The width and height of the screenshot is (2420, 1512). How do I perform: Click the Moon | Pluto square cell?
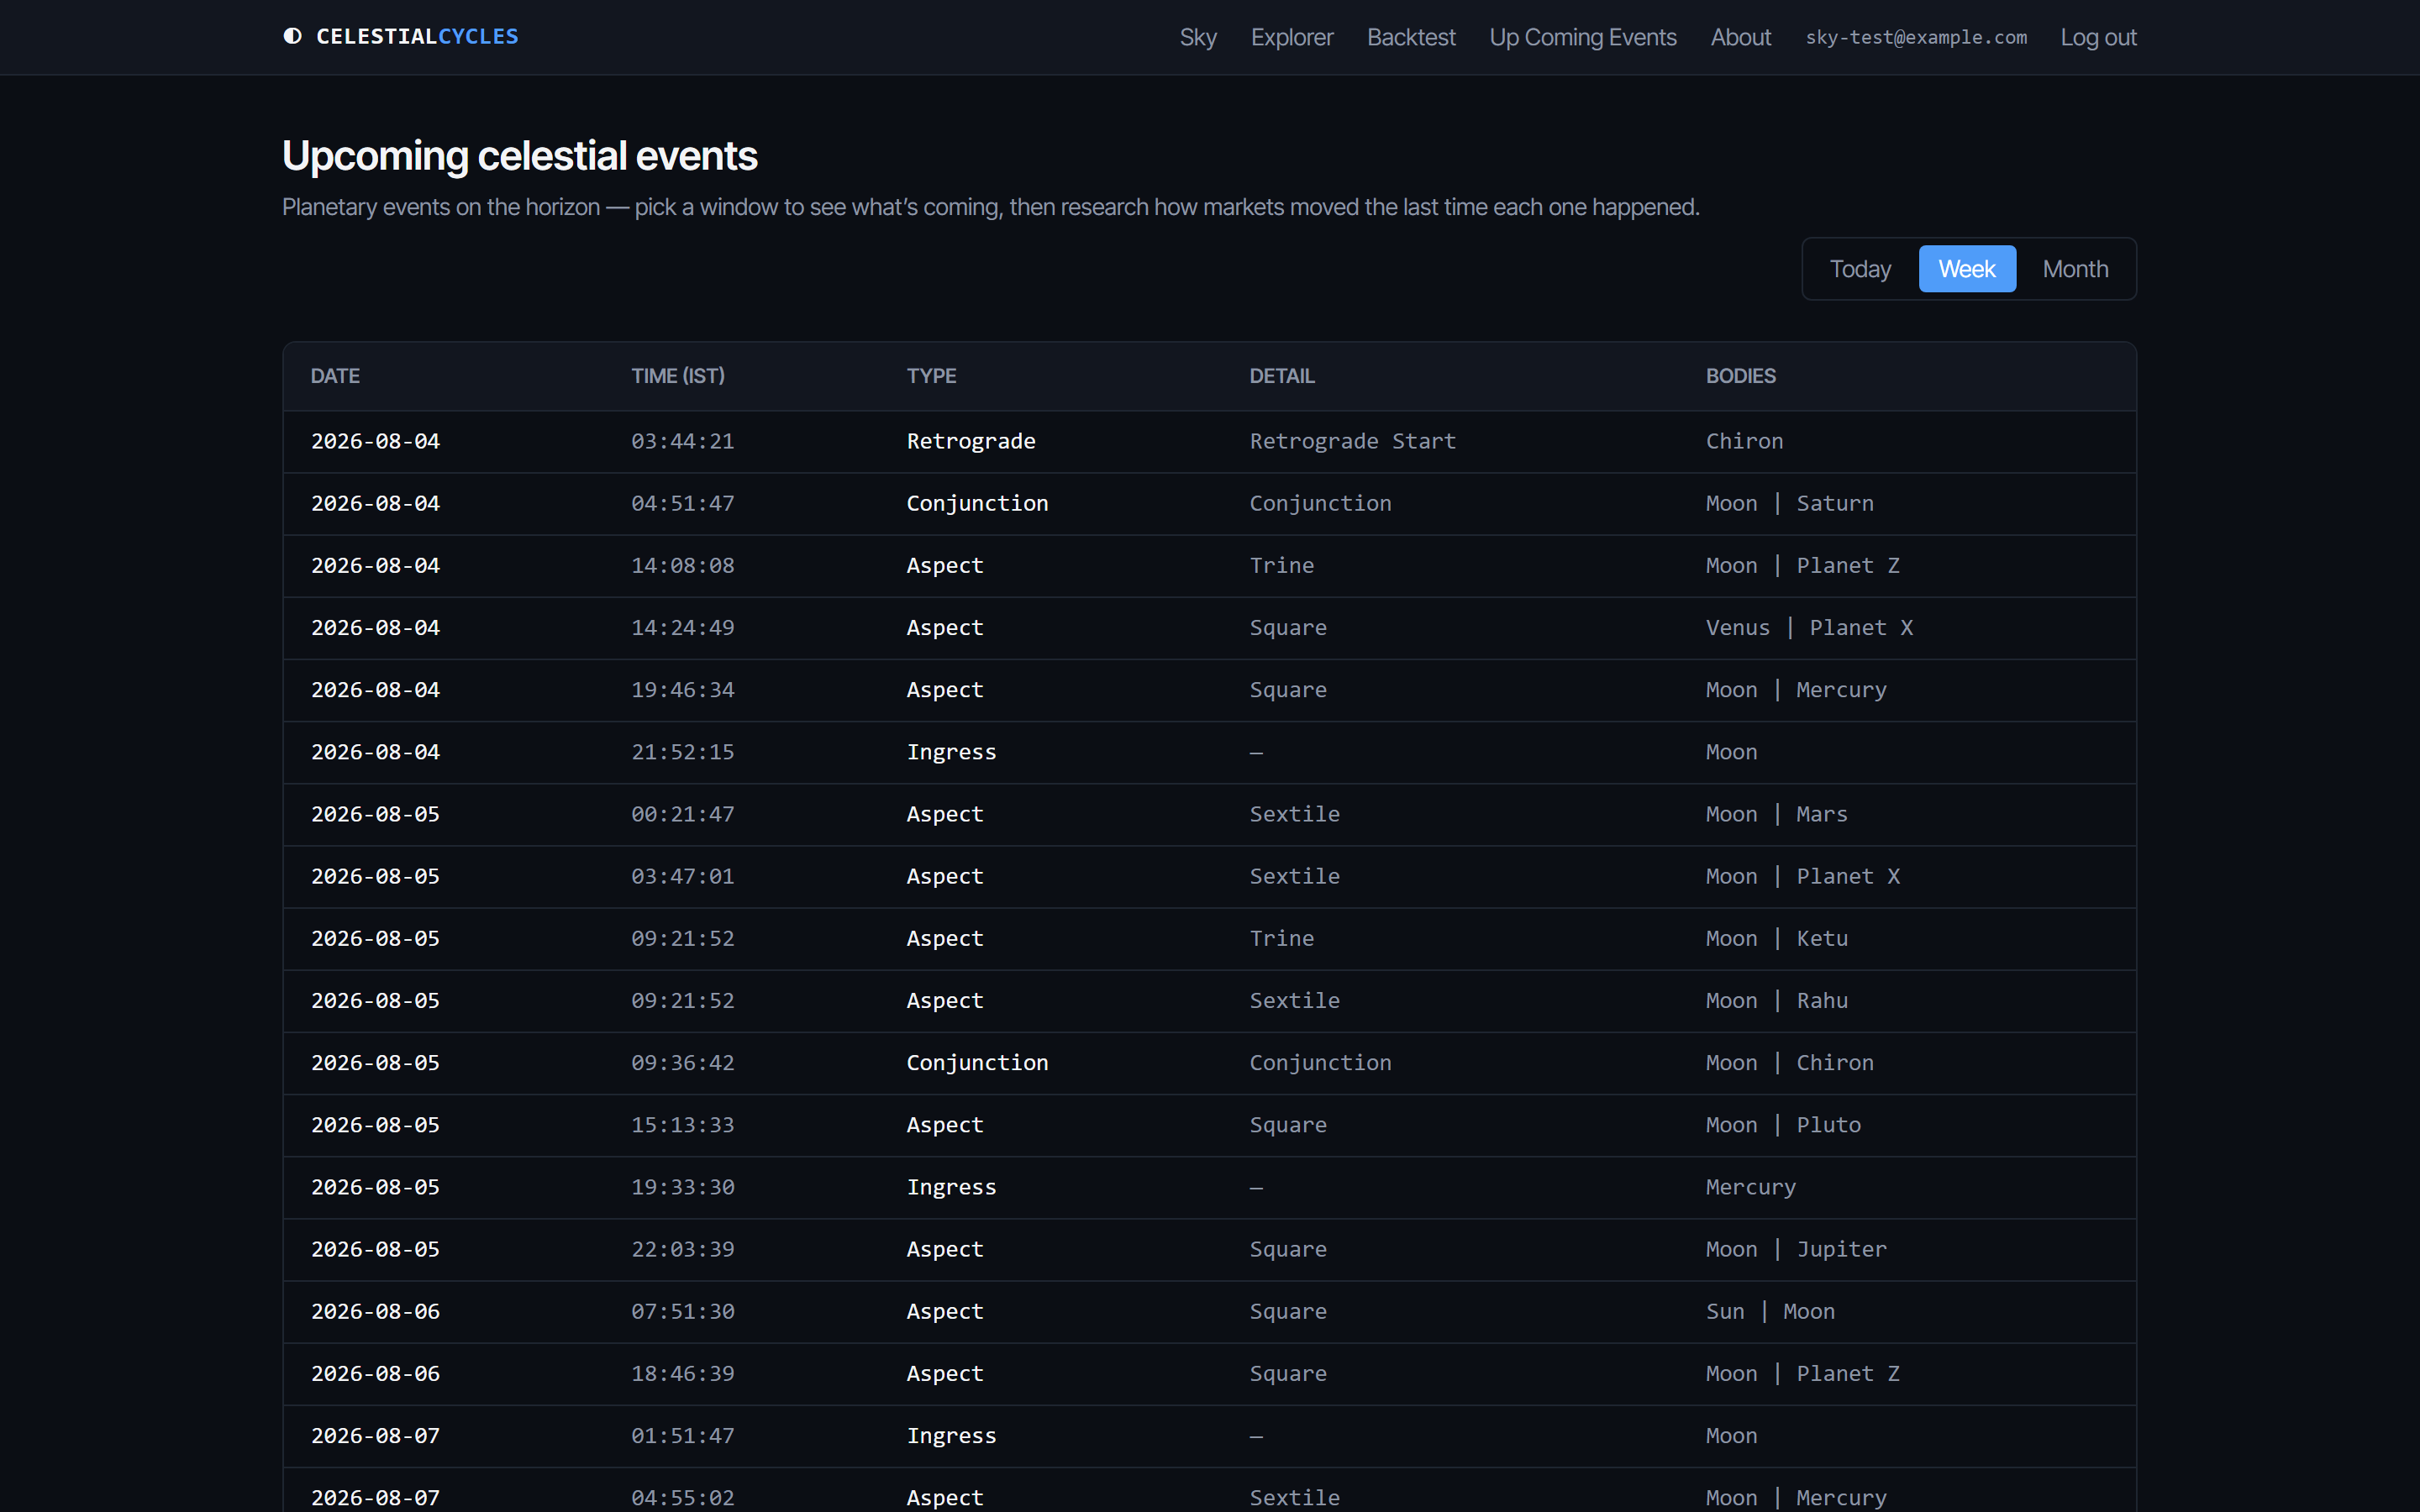pyautogui.click(x=1783, y=1125)
